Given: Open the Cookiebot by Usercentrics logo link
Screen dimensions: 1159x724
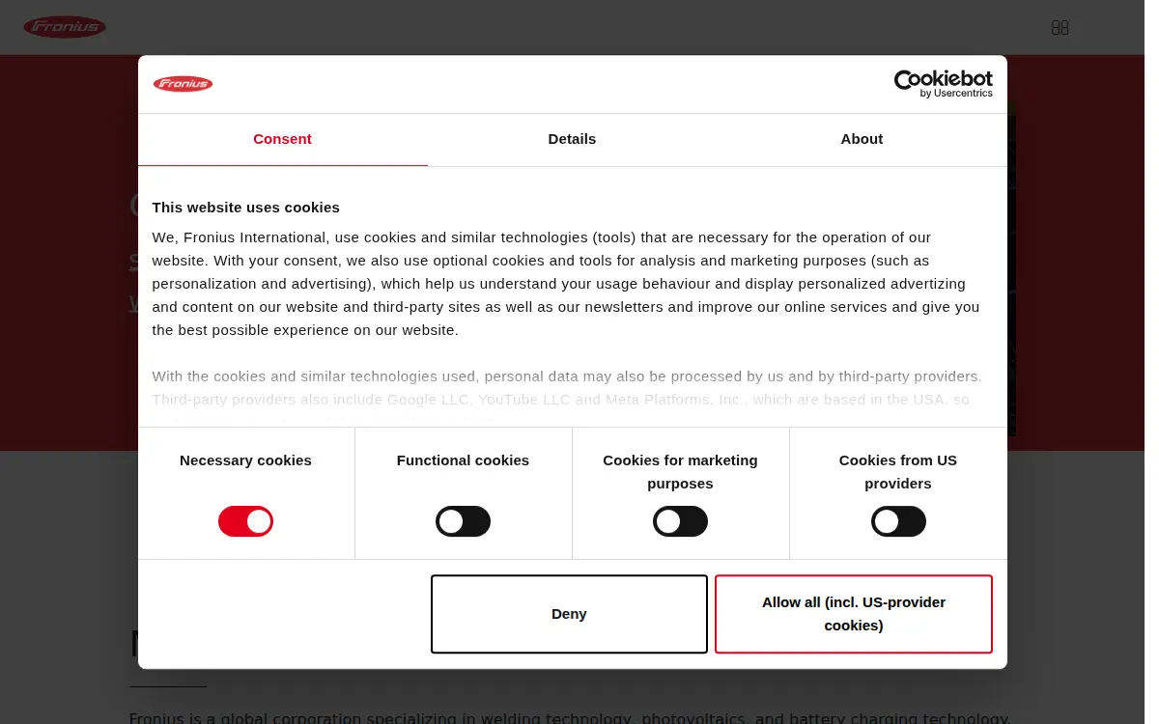Looking at the screenshot, I should 943,84.
